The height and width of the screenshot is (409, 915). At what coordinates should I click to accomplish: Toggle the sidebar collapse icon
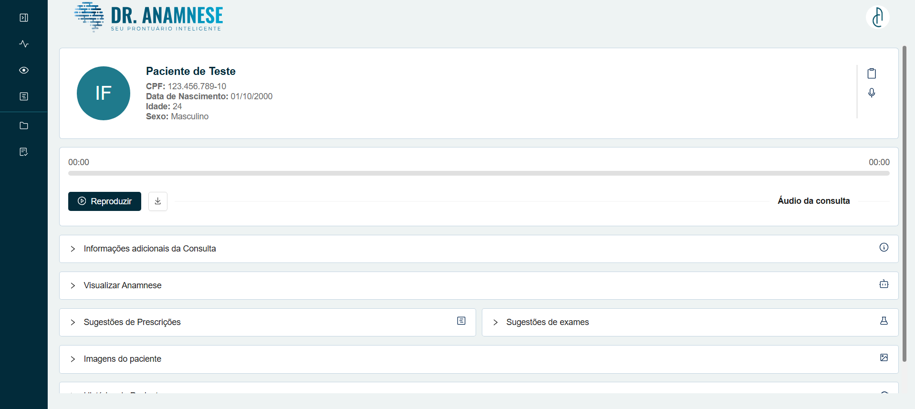[24, 18]
